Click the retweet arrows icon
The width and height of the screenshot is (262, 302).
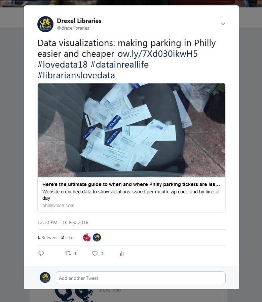coord(68,253)
